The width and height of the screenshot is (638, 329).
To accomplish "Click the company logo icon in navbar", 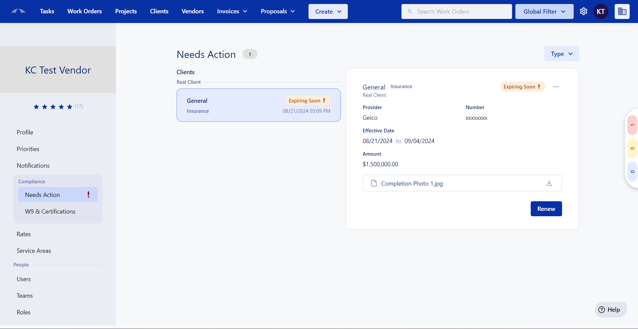I will [18, 11].
